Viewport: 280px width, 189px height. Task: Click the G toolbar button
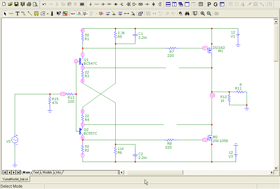215,4
